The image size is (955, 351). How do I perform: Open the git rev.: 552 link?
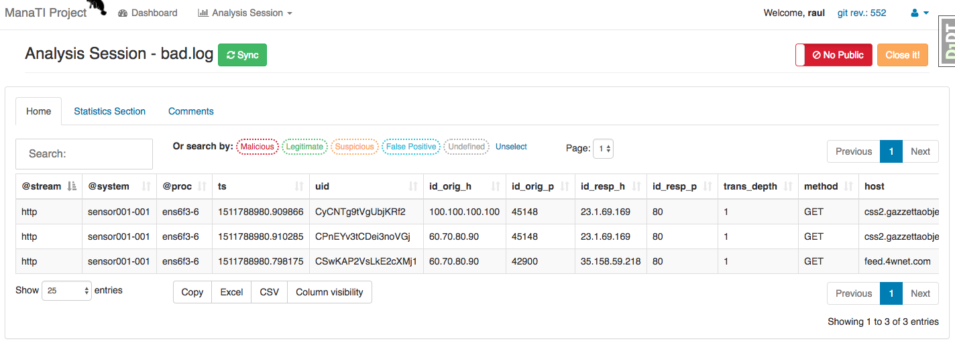pyautogui.click(x=862, y=13)
